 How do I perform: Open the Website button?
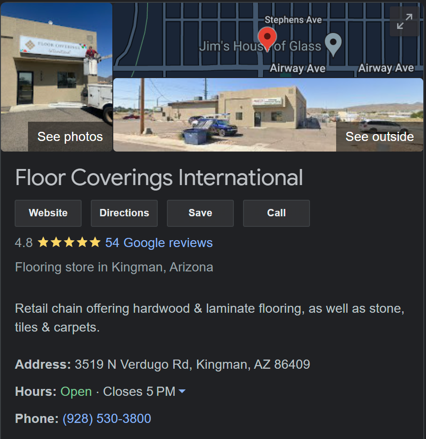48,213
